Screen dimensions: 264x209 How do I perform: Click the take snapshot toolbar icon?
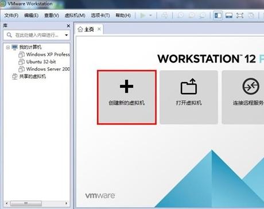coord(180,16)
